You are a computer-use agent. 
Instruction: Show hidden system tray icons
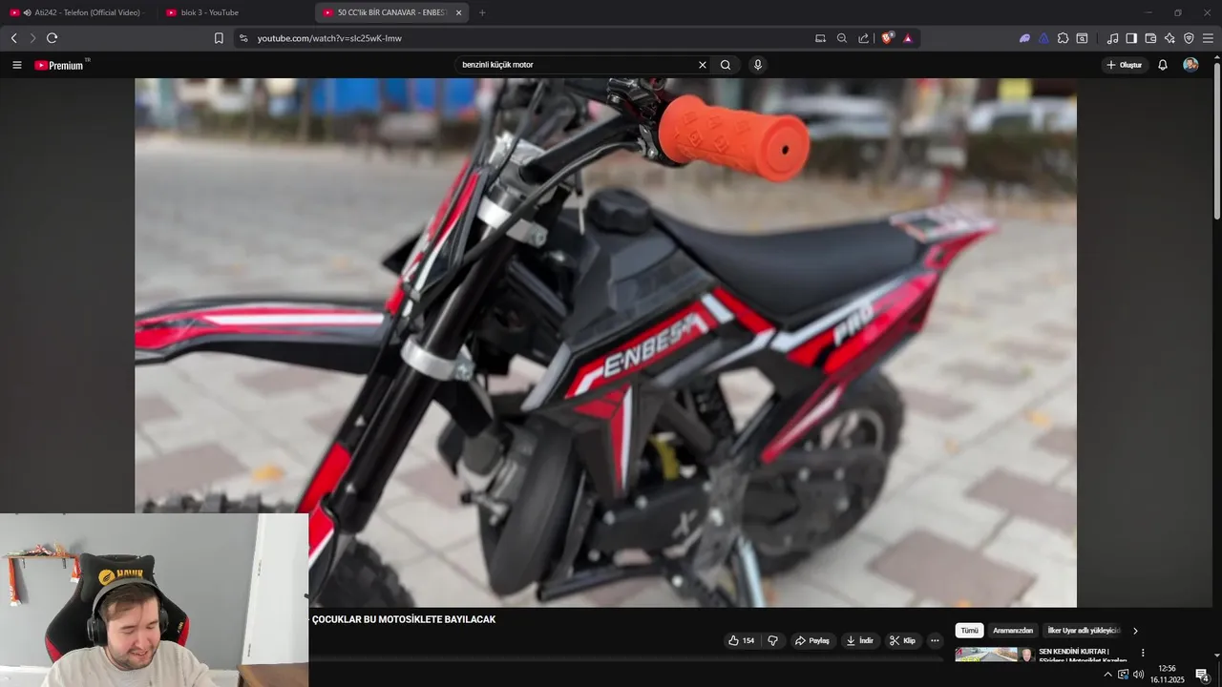coord(1107,675)
